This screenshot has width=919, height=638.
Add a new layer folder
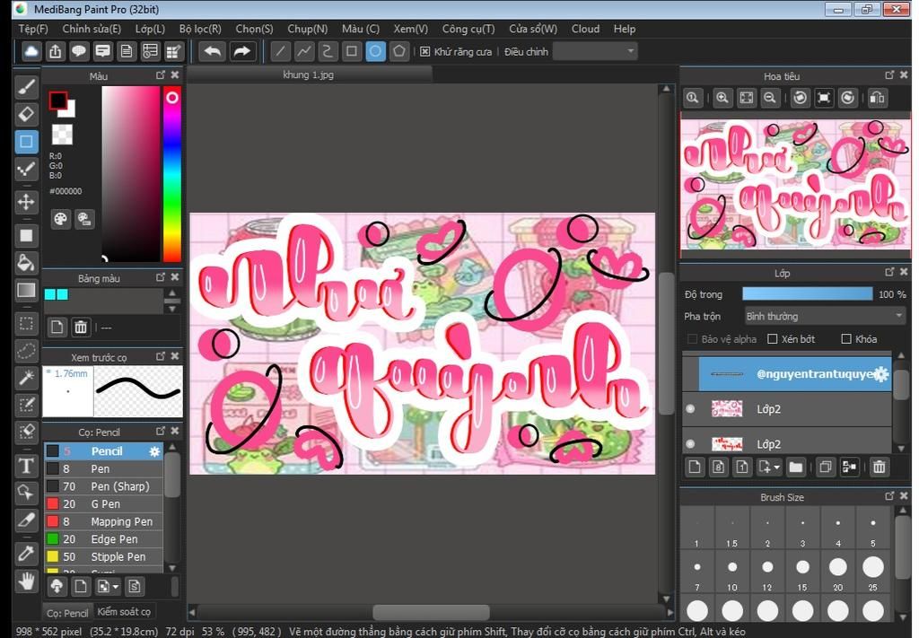click(795, 467)
